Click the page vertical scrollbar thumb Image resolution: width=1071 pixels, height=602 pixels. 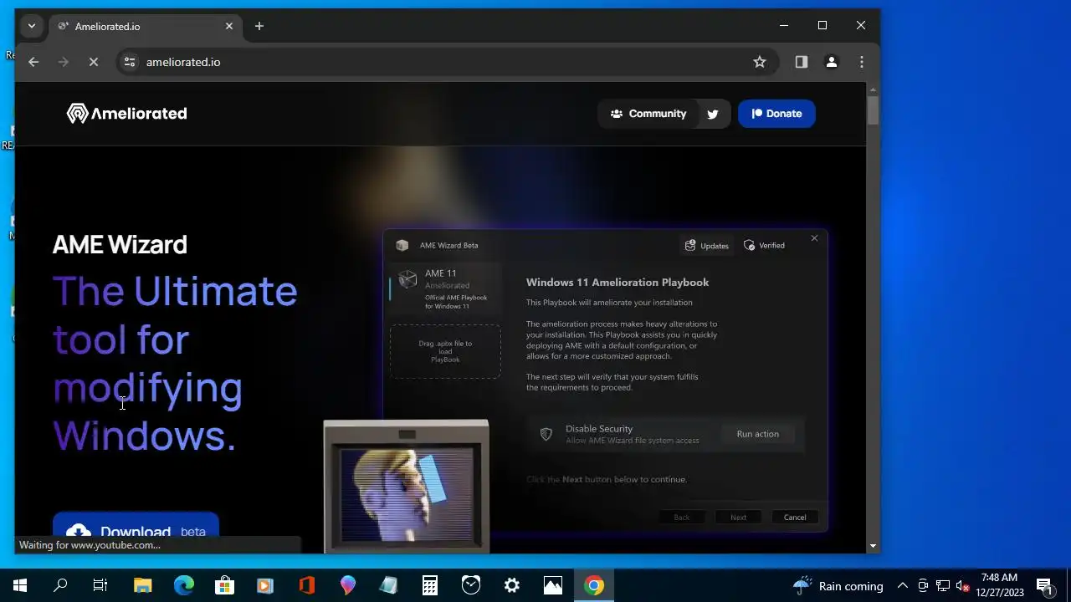pos(873,111)
